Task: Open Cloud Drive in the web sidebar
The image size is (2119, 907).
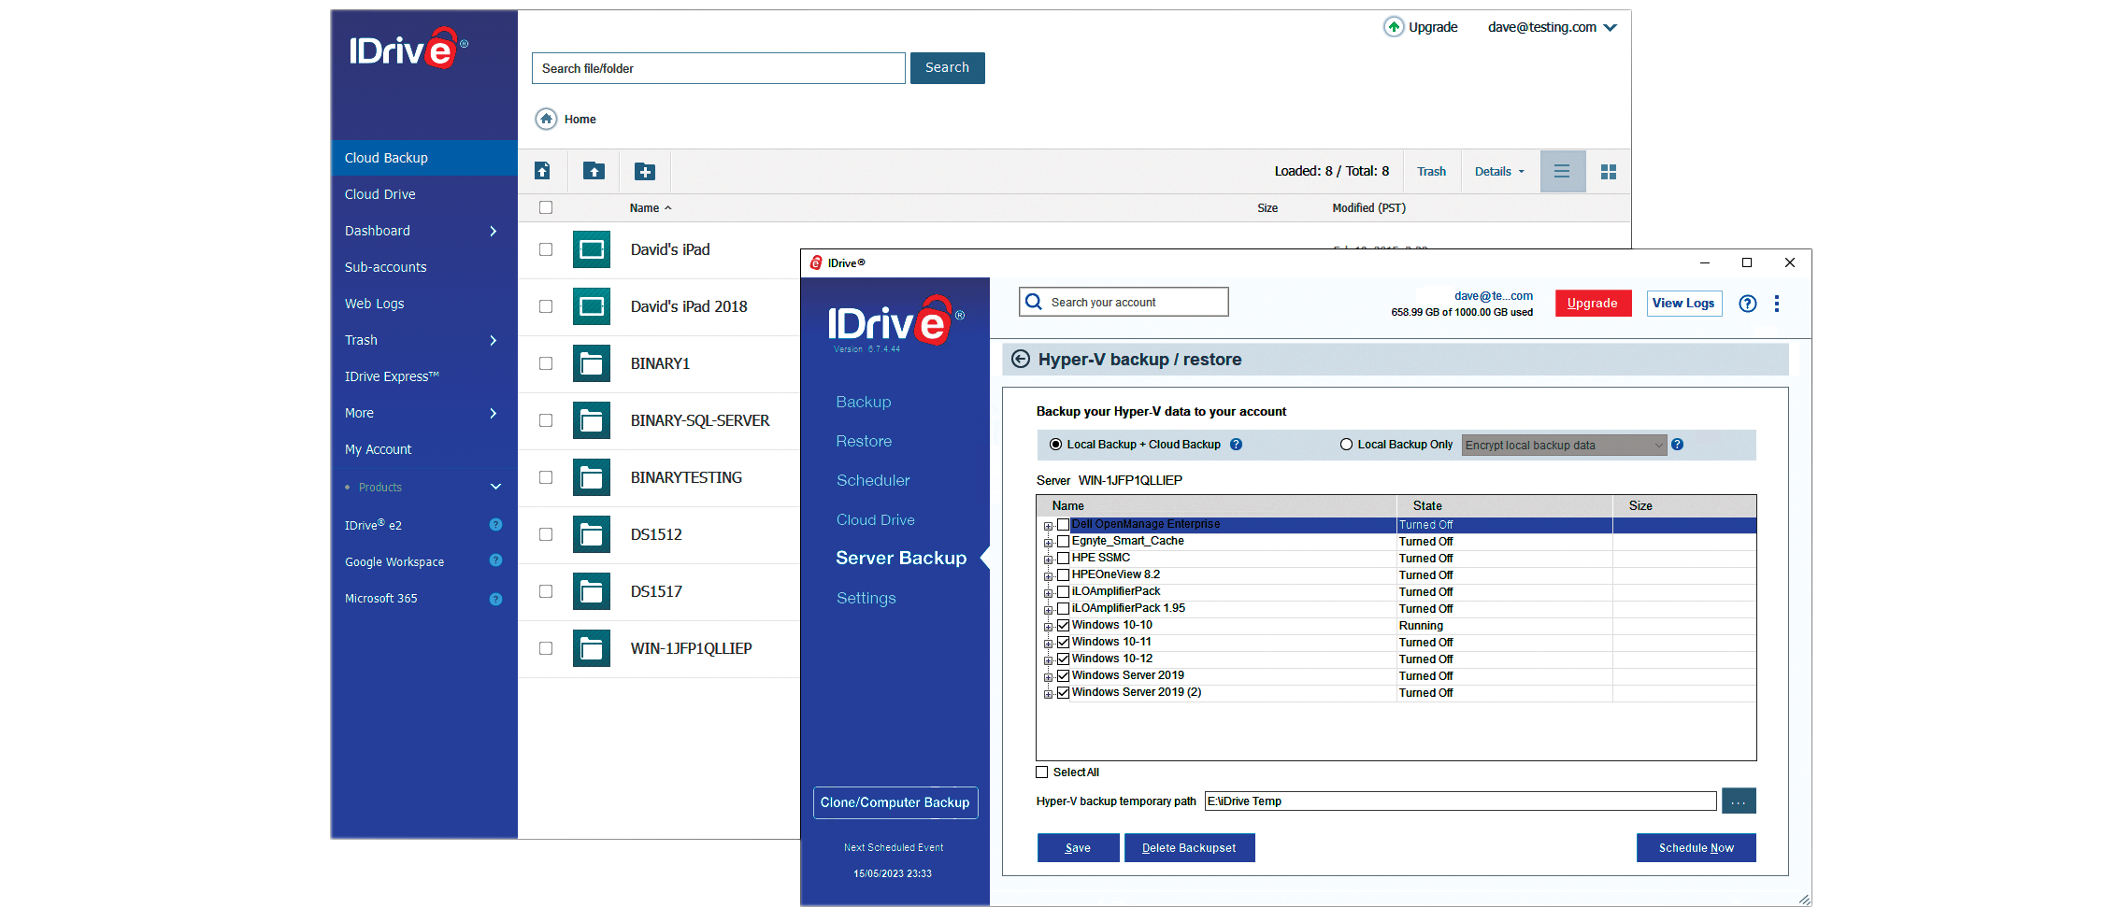Action: click(380, 194)
